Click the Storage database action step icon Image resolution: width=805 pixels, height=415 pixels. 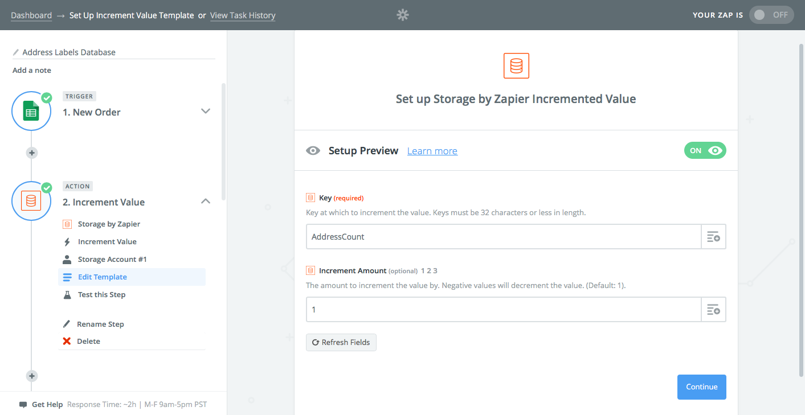(x=31, y=201)
